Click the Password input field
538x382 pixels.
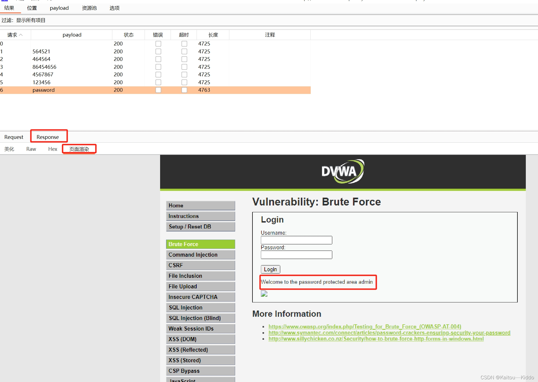coord(296,255)
